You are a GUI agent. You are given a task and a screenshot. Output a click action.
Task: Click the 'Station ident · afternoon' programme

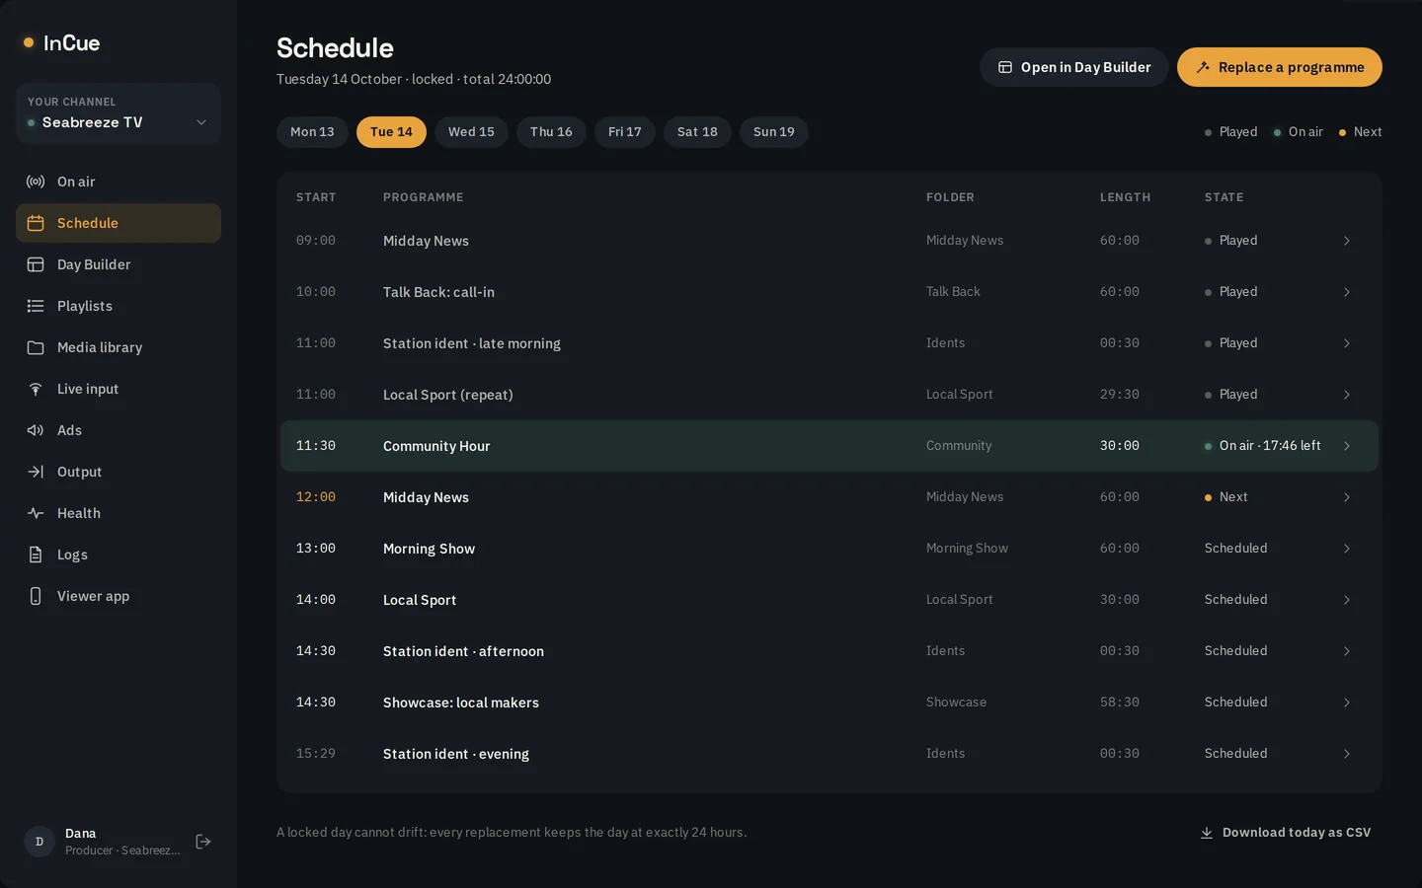point(463,651)
